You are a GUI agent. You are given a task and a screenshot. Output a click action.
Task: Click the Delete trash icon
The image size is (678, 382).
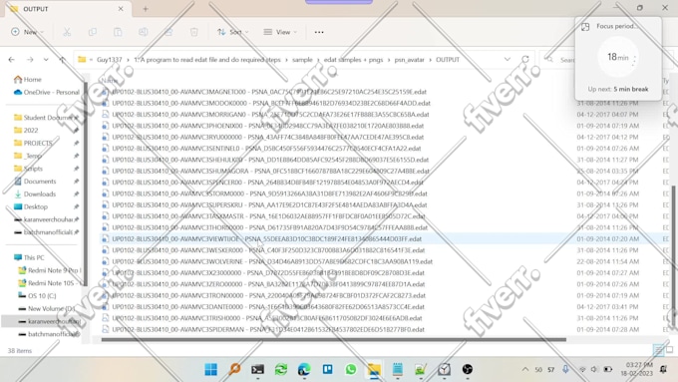pyautogui.click(x=194, y=32)
